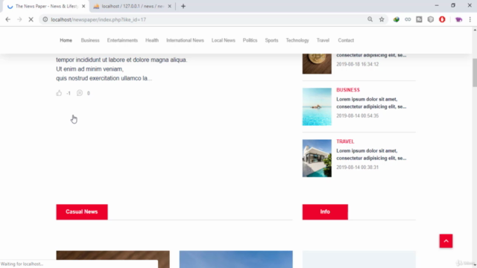Click the comment count 0
The image size is (477, 268).
click(89, 93)
